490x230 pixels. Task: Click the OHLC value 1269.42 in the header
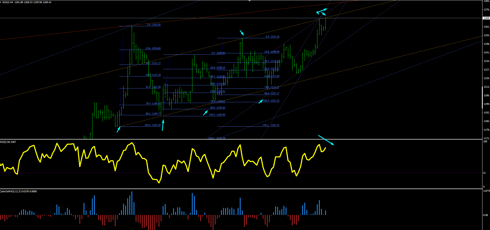point(47,2)
